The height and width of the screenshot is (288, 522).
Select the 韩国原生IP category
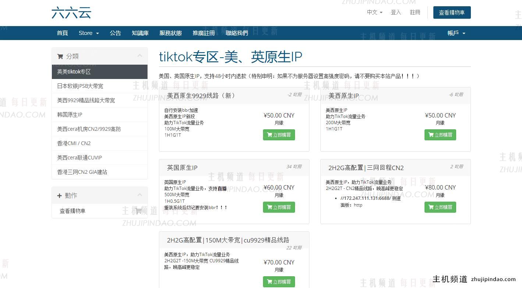coord(70,115)
